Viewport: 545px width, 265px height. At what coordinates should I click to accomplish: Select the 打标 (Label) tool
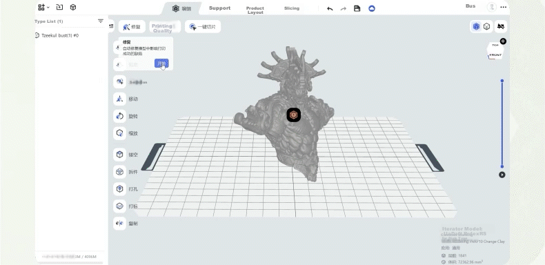[119, 206]
